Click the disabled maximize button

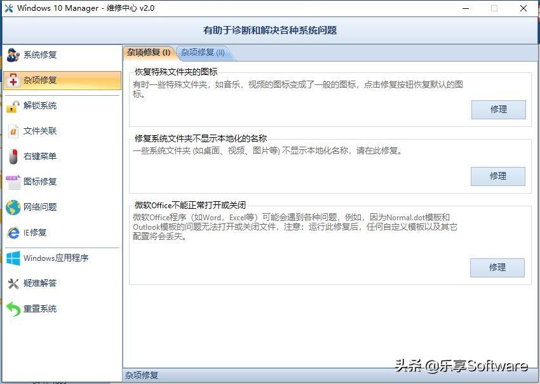[x=494, y=8]
